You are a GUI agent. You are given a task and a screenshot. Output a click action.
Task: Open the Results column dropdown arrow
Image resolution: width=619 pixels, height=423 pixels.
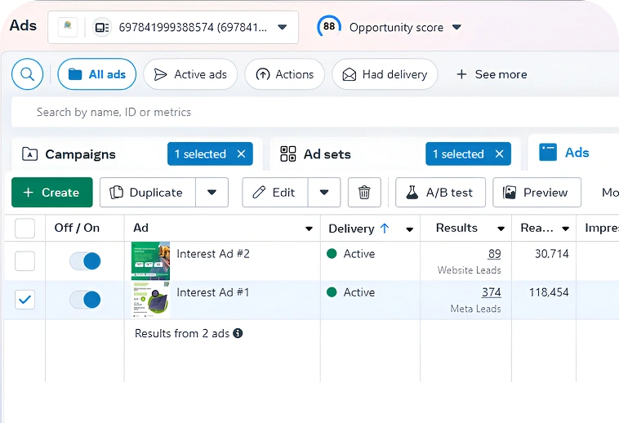click(x=501, y=229)
